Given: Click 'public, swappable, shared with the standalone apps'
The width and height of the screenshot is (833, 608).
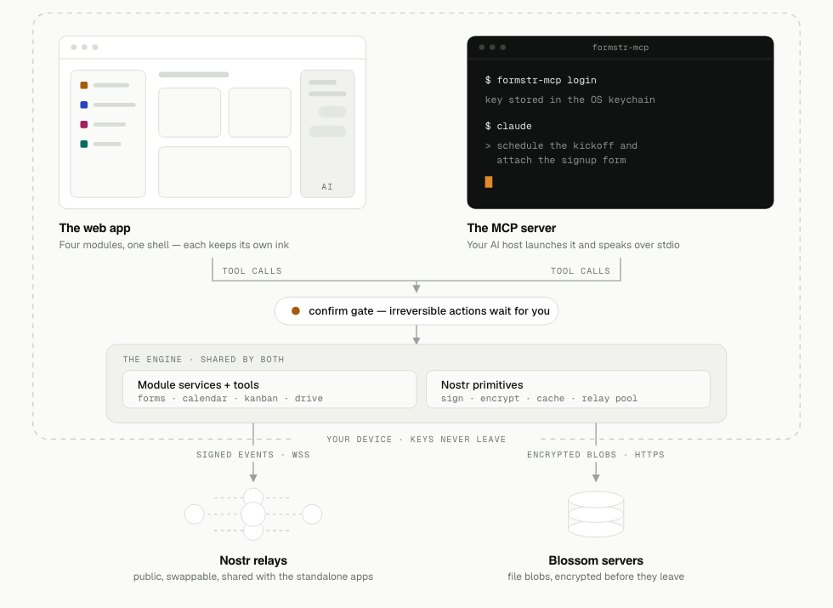Looking at the screenshot, I should tap(253, 577).
